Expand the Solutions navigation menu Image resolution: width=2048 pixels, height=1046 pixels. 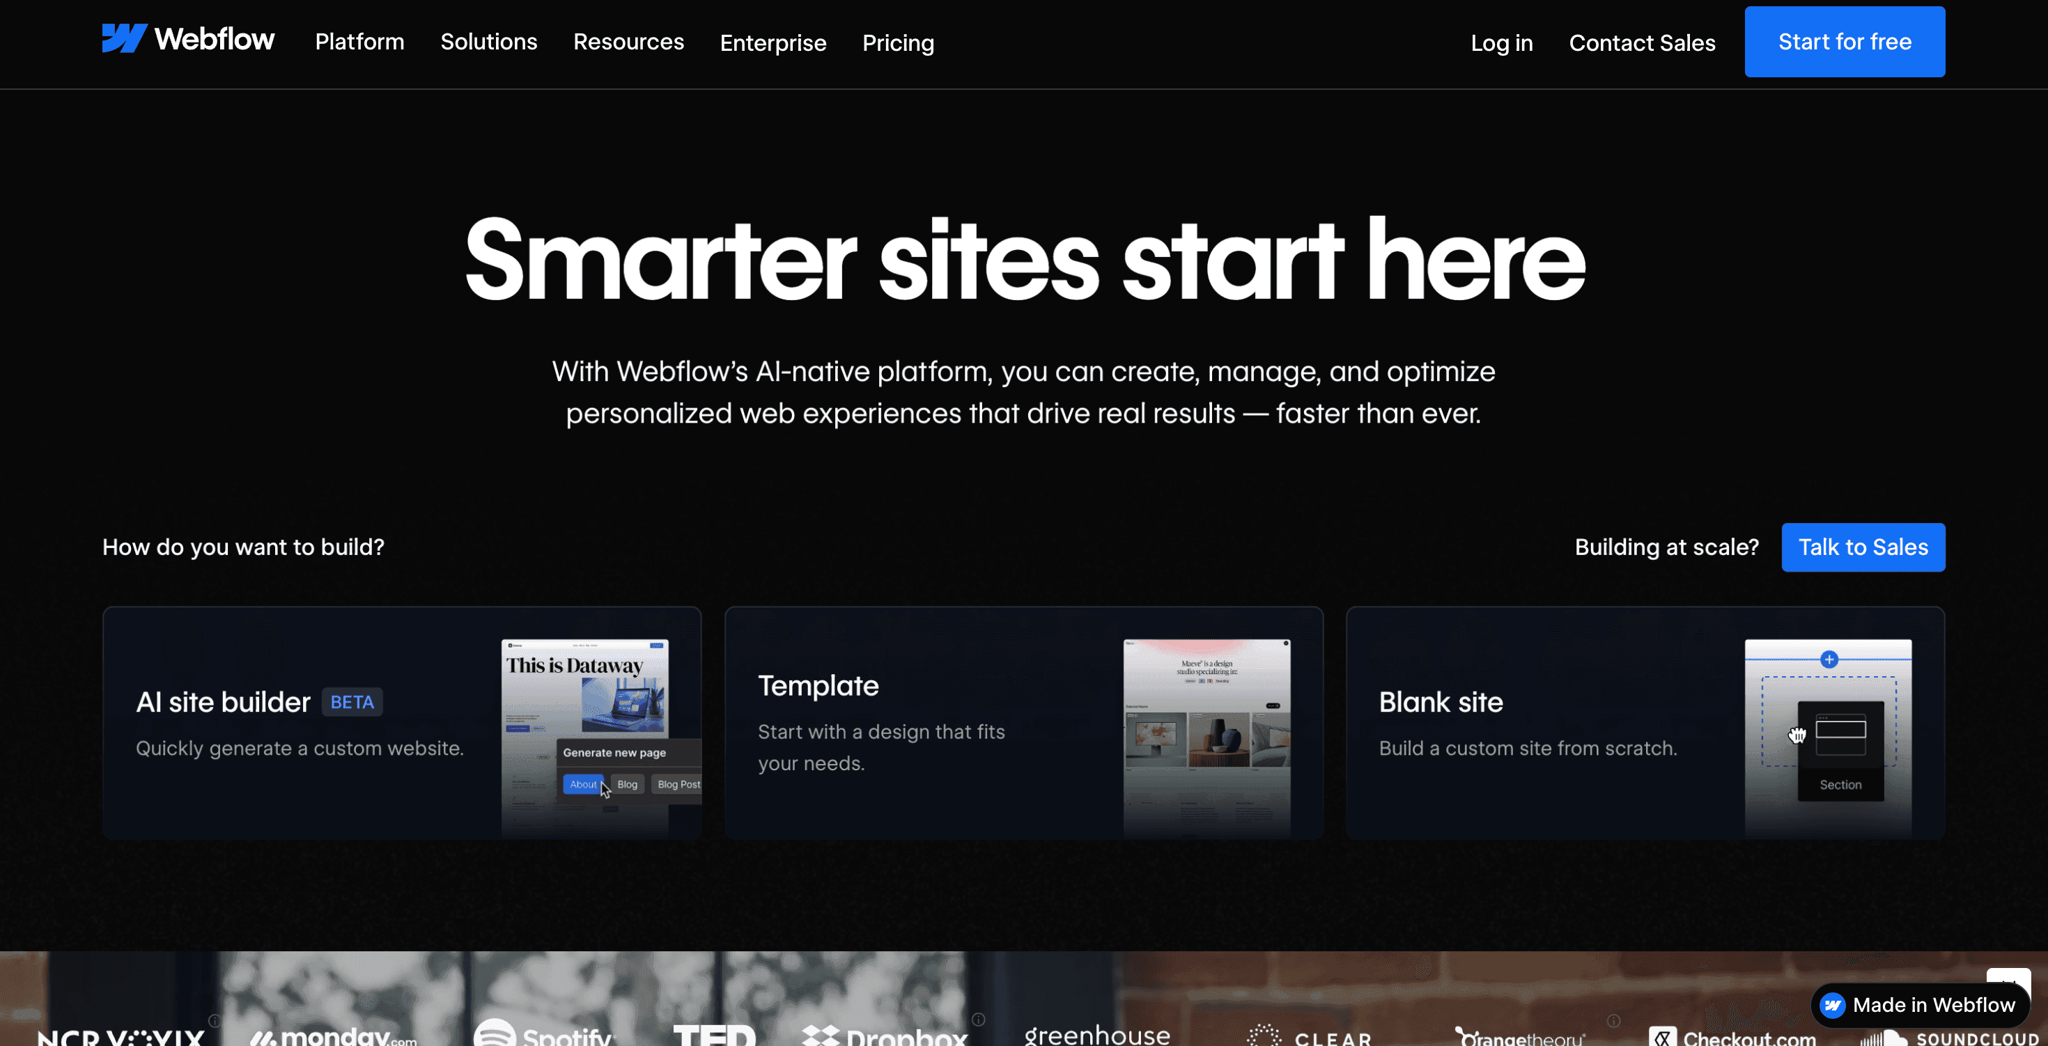tap(489, 42)
